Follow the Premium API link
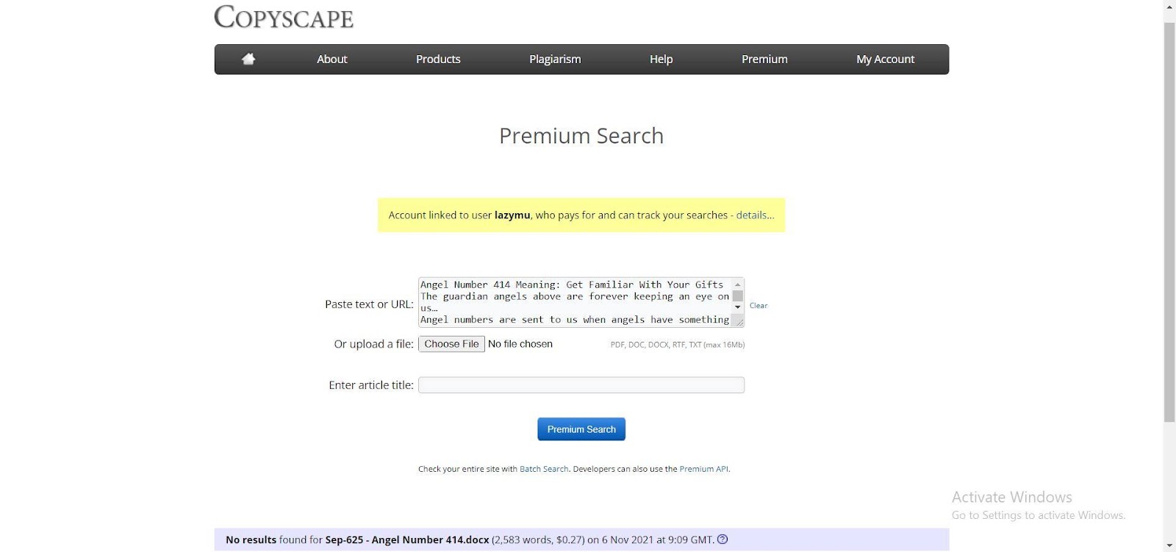Screen dimensions: 1176x552 [703, 469]
